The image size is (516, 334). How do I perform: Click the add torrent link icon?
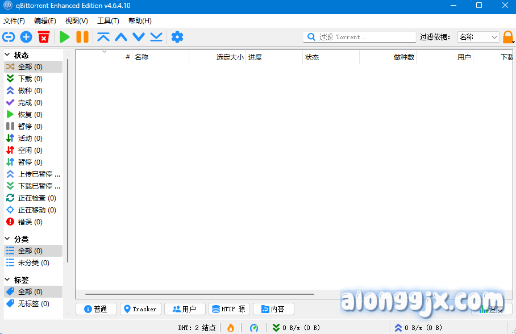coord(9,37)
